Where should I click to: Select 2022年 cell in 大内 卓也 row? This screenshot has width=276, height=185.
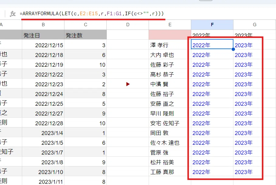pyautogui.click(x=212, y=54)
